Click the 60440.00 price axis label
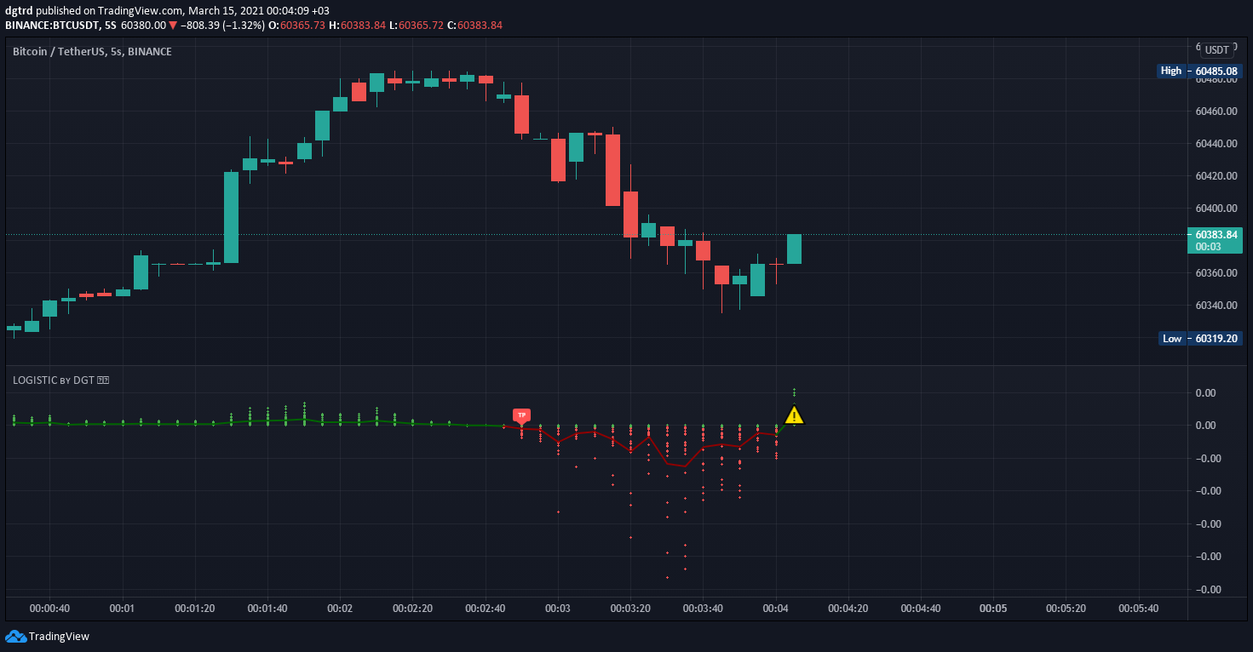 point(1216,144)
